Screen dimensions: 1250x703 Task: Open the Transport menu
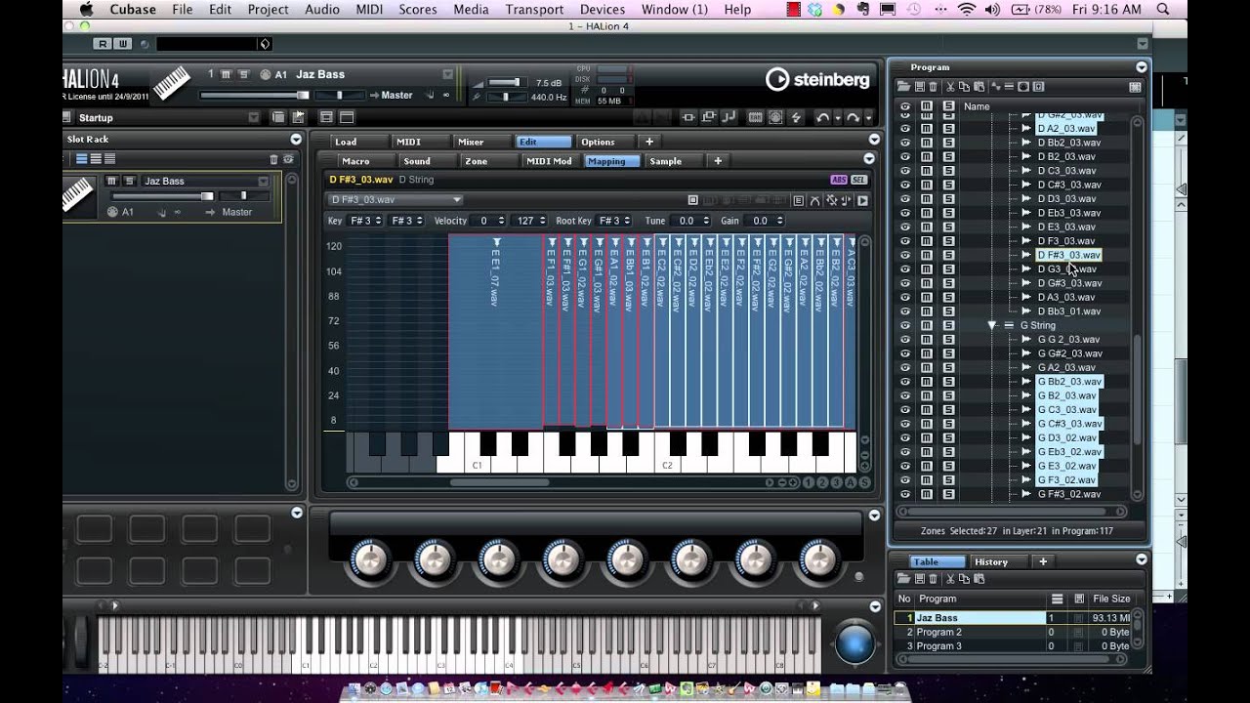coord(534,9)
